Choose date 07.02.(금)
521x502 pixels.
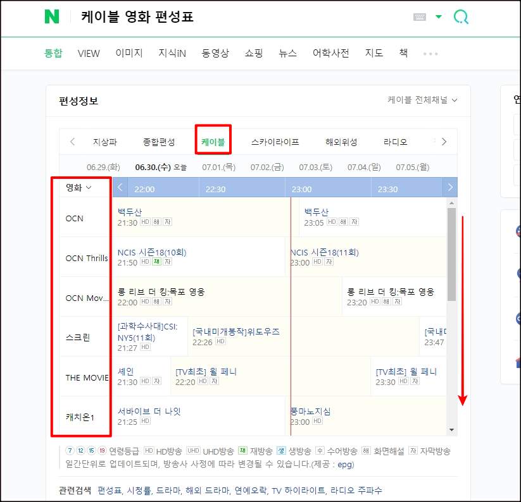pyautogui.click(x=267, y=167)
